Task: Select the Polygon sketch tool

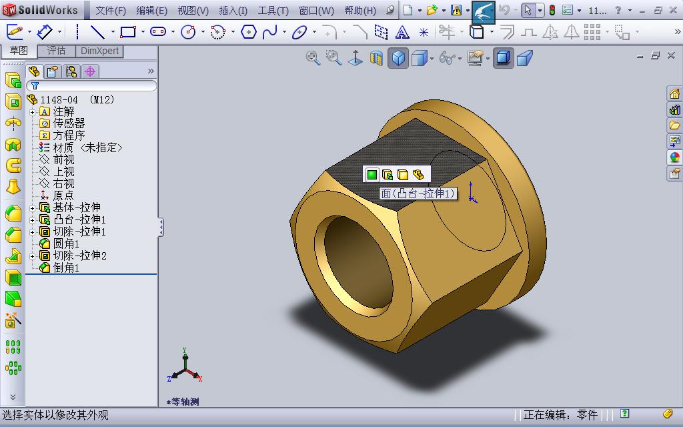Action: pos(248,32)
